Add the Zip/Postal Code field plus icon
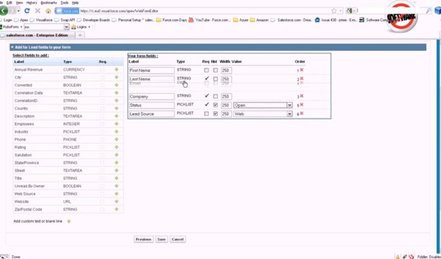The height and width of the screenshot is (259, 441). pyautogui.click(x=116, y=209)
